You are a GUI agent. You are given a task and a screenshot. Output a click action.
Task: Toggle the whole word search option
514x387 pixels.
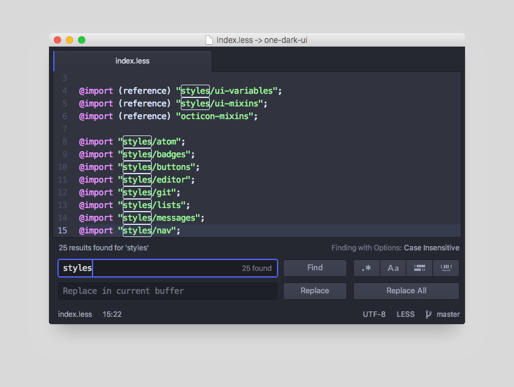click(x=446, y=268)
